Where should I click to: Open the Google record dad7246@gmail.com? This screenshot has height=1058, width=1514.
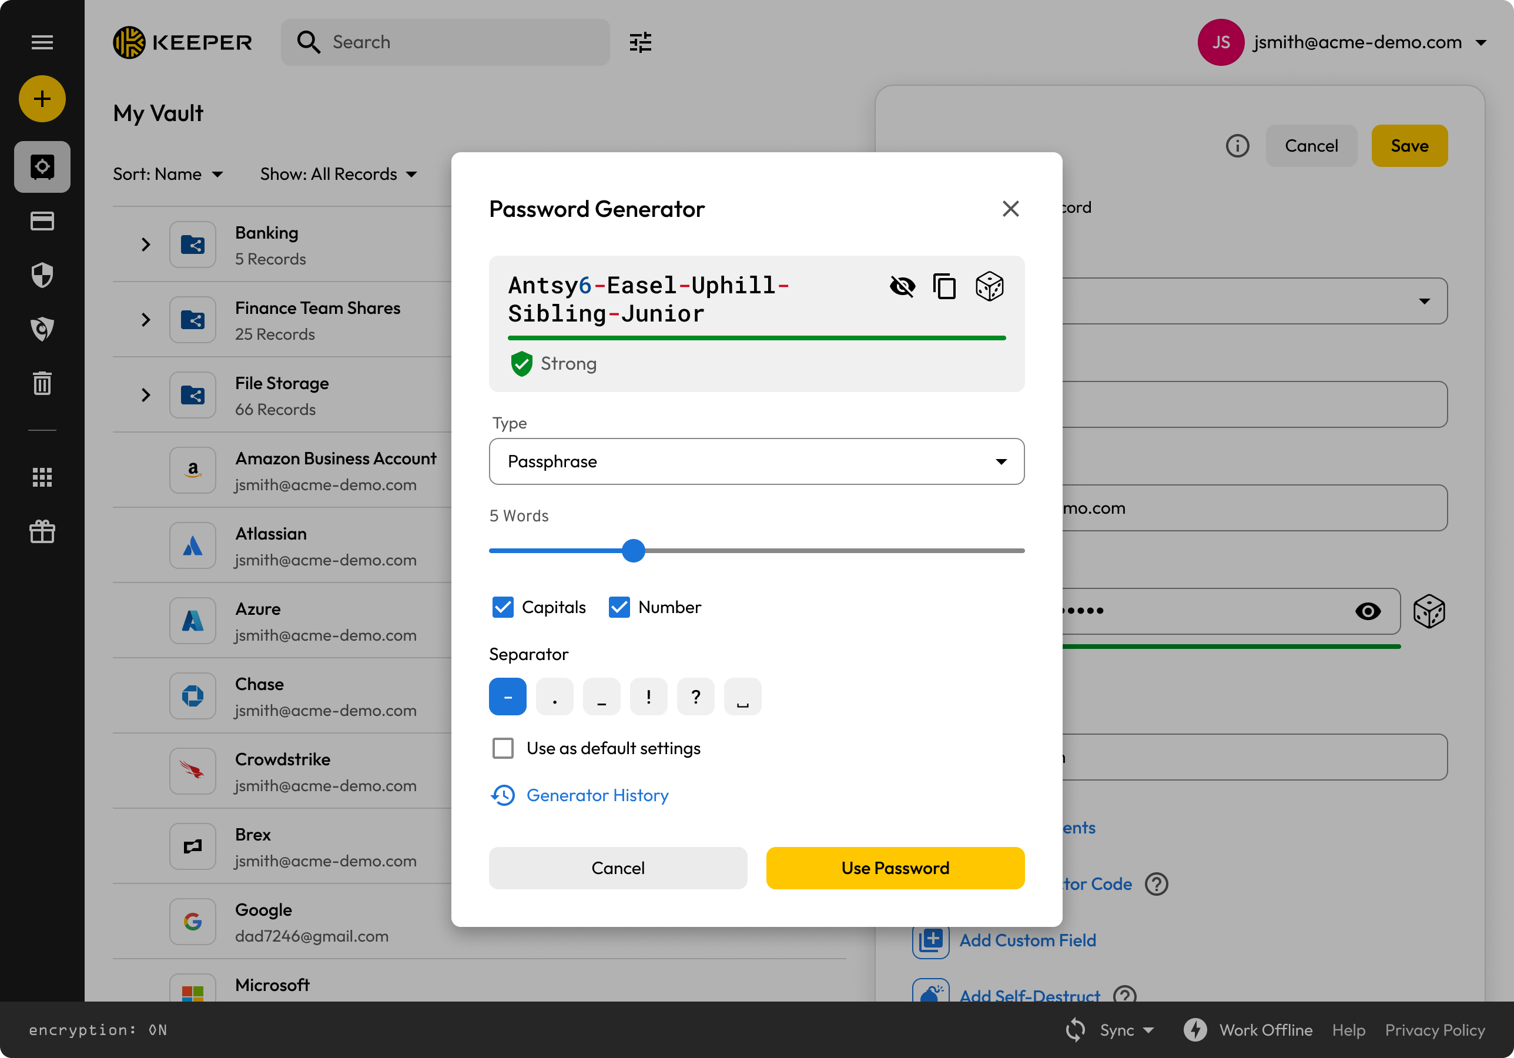click(x=480, y=922)
